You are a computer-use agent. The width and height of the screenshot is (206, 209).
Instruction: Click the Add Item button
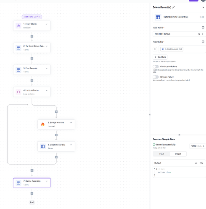[160, 57]
